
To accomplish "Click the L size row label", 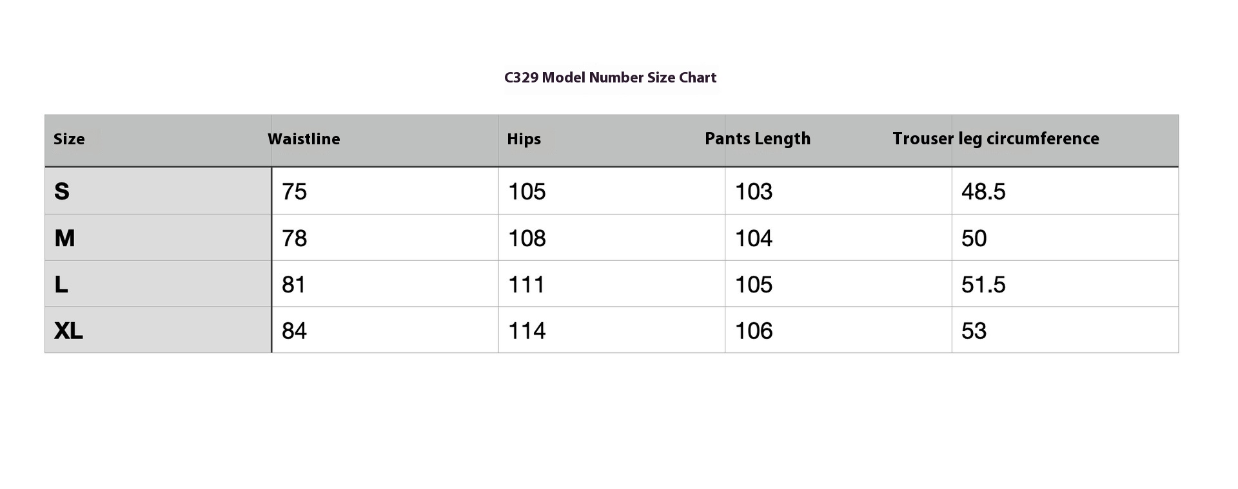I will pyautogui.click(x=61, y=284).
